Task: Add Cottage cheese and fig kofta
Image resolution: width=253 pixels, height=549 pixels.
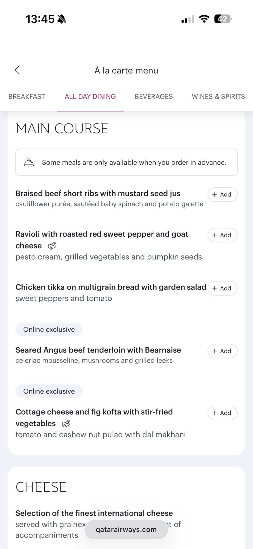Action: pos(222,413)
